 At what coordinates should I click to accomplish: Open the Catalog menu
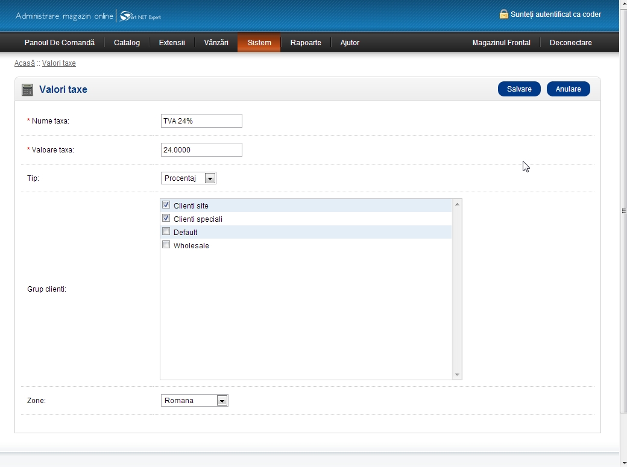(x=127, y=43)
